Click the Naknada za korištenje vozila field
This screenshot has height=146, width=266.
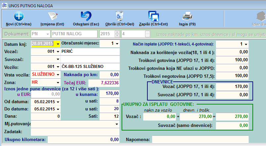(x=232, y=52)
